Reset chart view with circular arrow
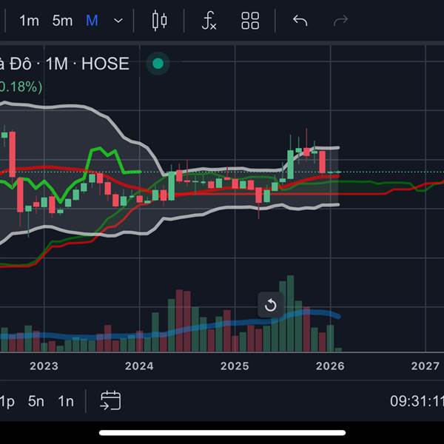The width and height of the screenshot is (444, 444). click(270, 305)
